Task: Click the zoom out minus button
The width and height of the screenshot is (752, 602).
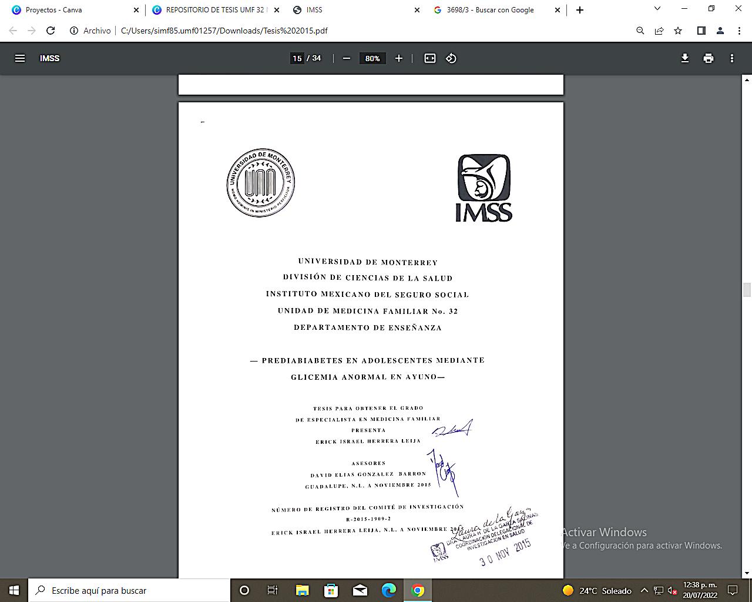Action: (347, 58)
